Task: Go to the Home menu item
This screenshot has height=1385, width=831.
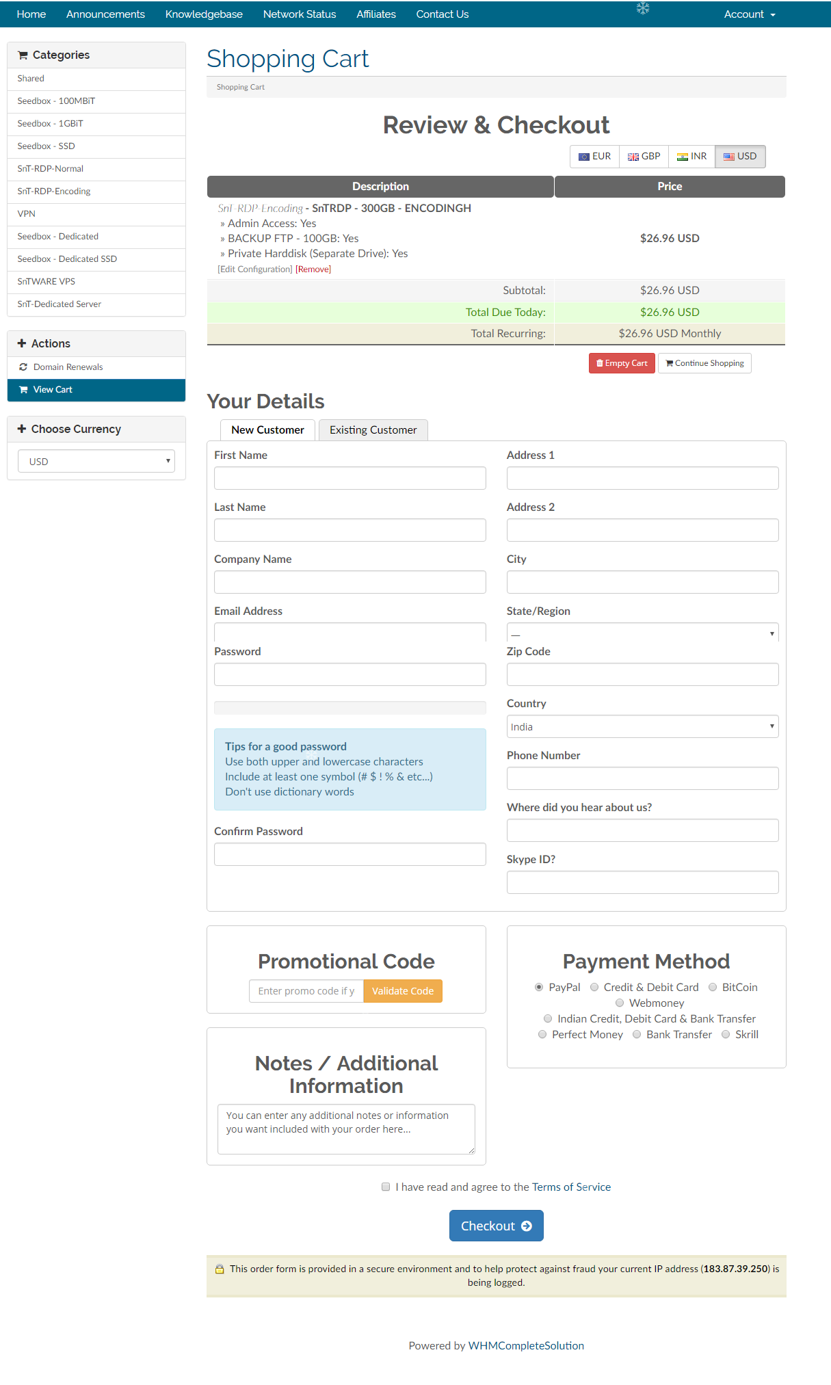Action: pyautogui.click(x=31, y=14)
